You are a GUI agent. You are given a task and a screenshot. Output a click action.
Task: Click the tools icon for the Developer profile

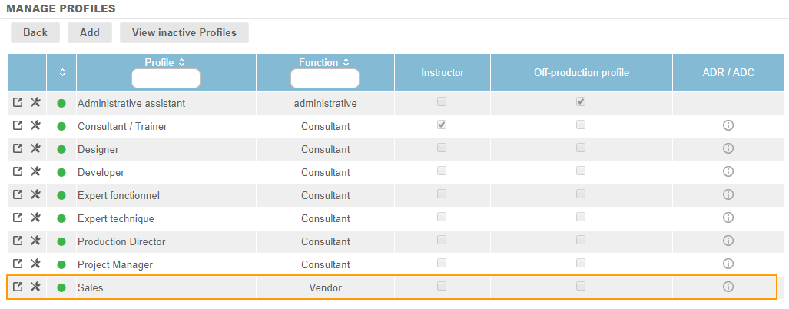pos(35,171)
